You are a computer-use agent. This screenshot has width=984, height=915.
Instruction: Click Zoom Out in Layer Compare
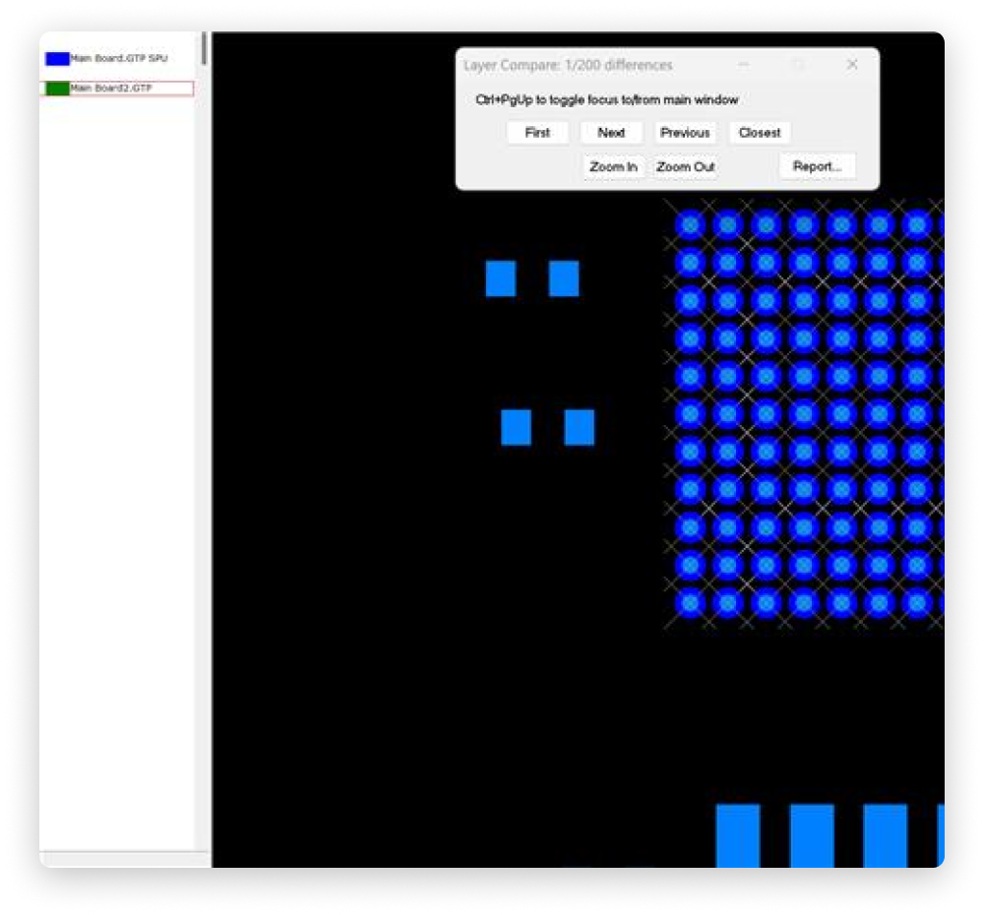tap(686, 167)
